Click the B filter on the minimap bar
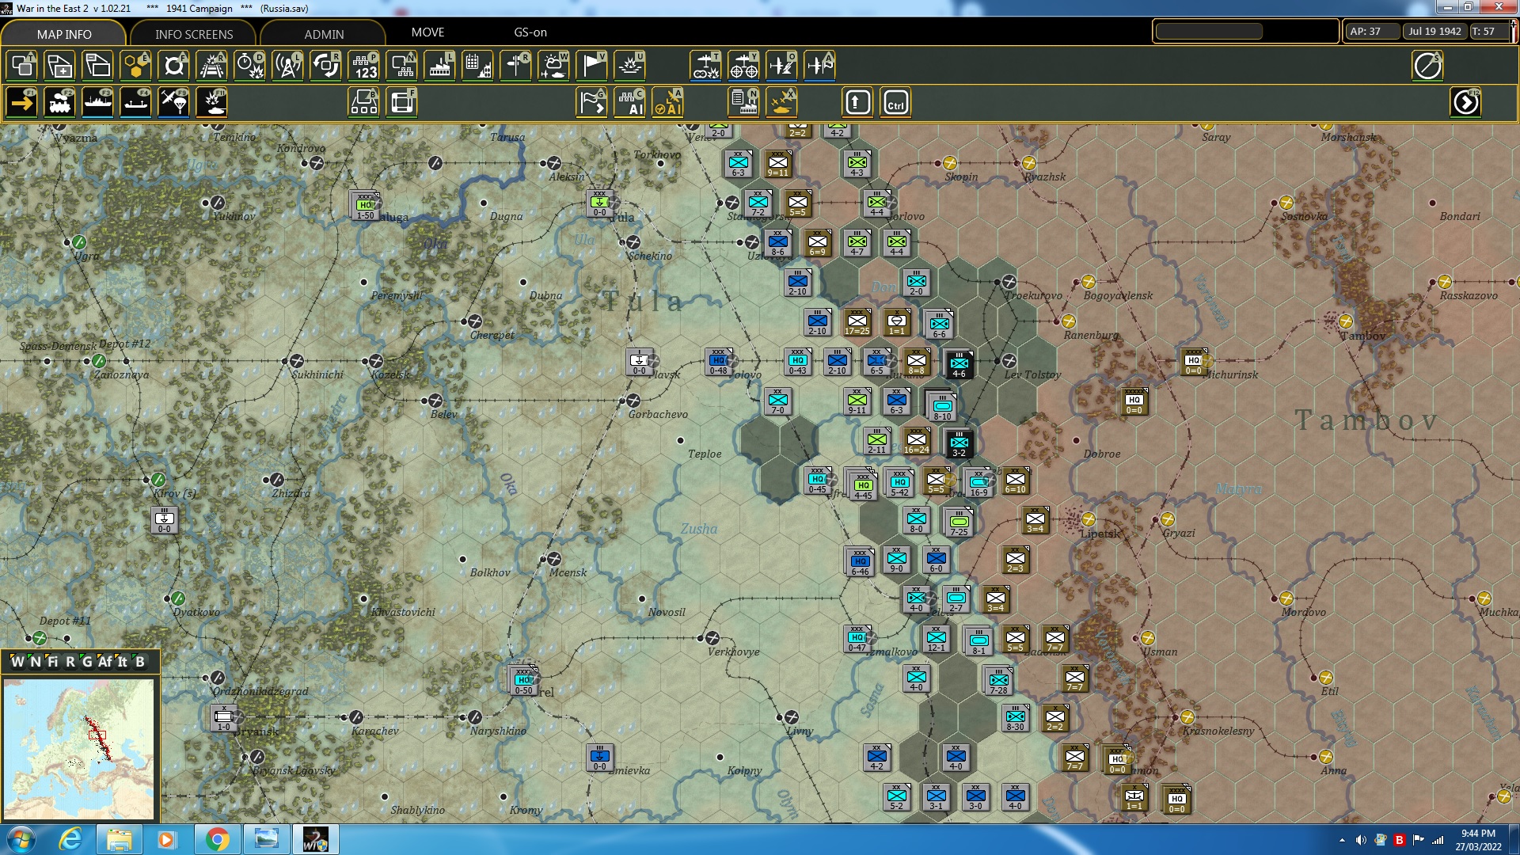This screenshot has width=1520, height=855. 140,662
